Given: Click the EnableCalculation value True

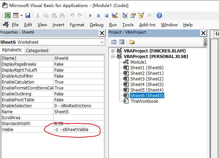Looking at the screenshot, I should click(79, 82).
